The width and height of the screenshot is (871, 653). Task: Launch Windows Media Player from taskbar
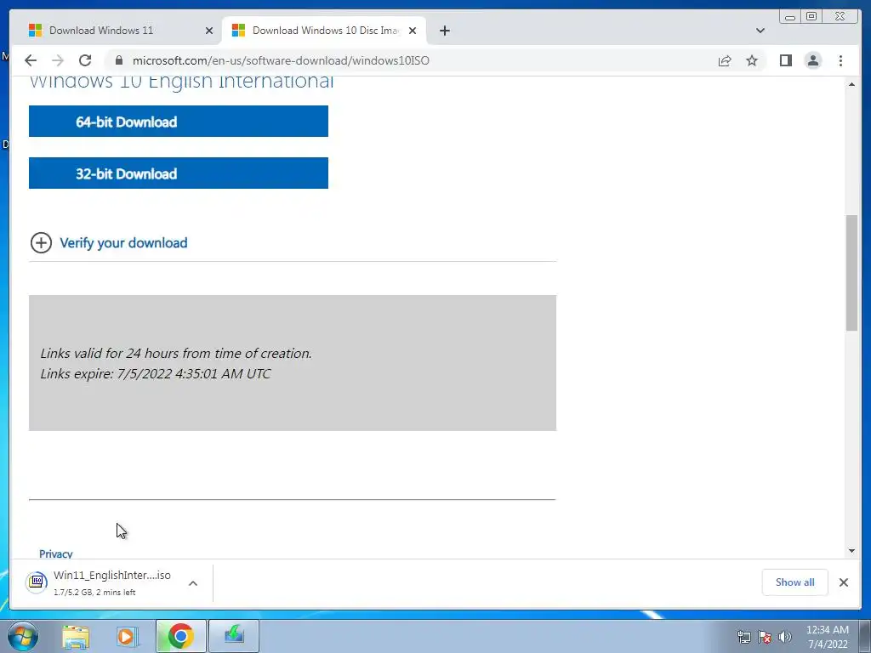point(128,636)
